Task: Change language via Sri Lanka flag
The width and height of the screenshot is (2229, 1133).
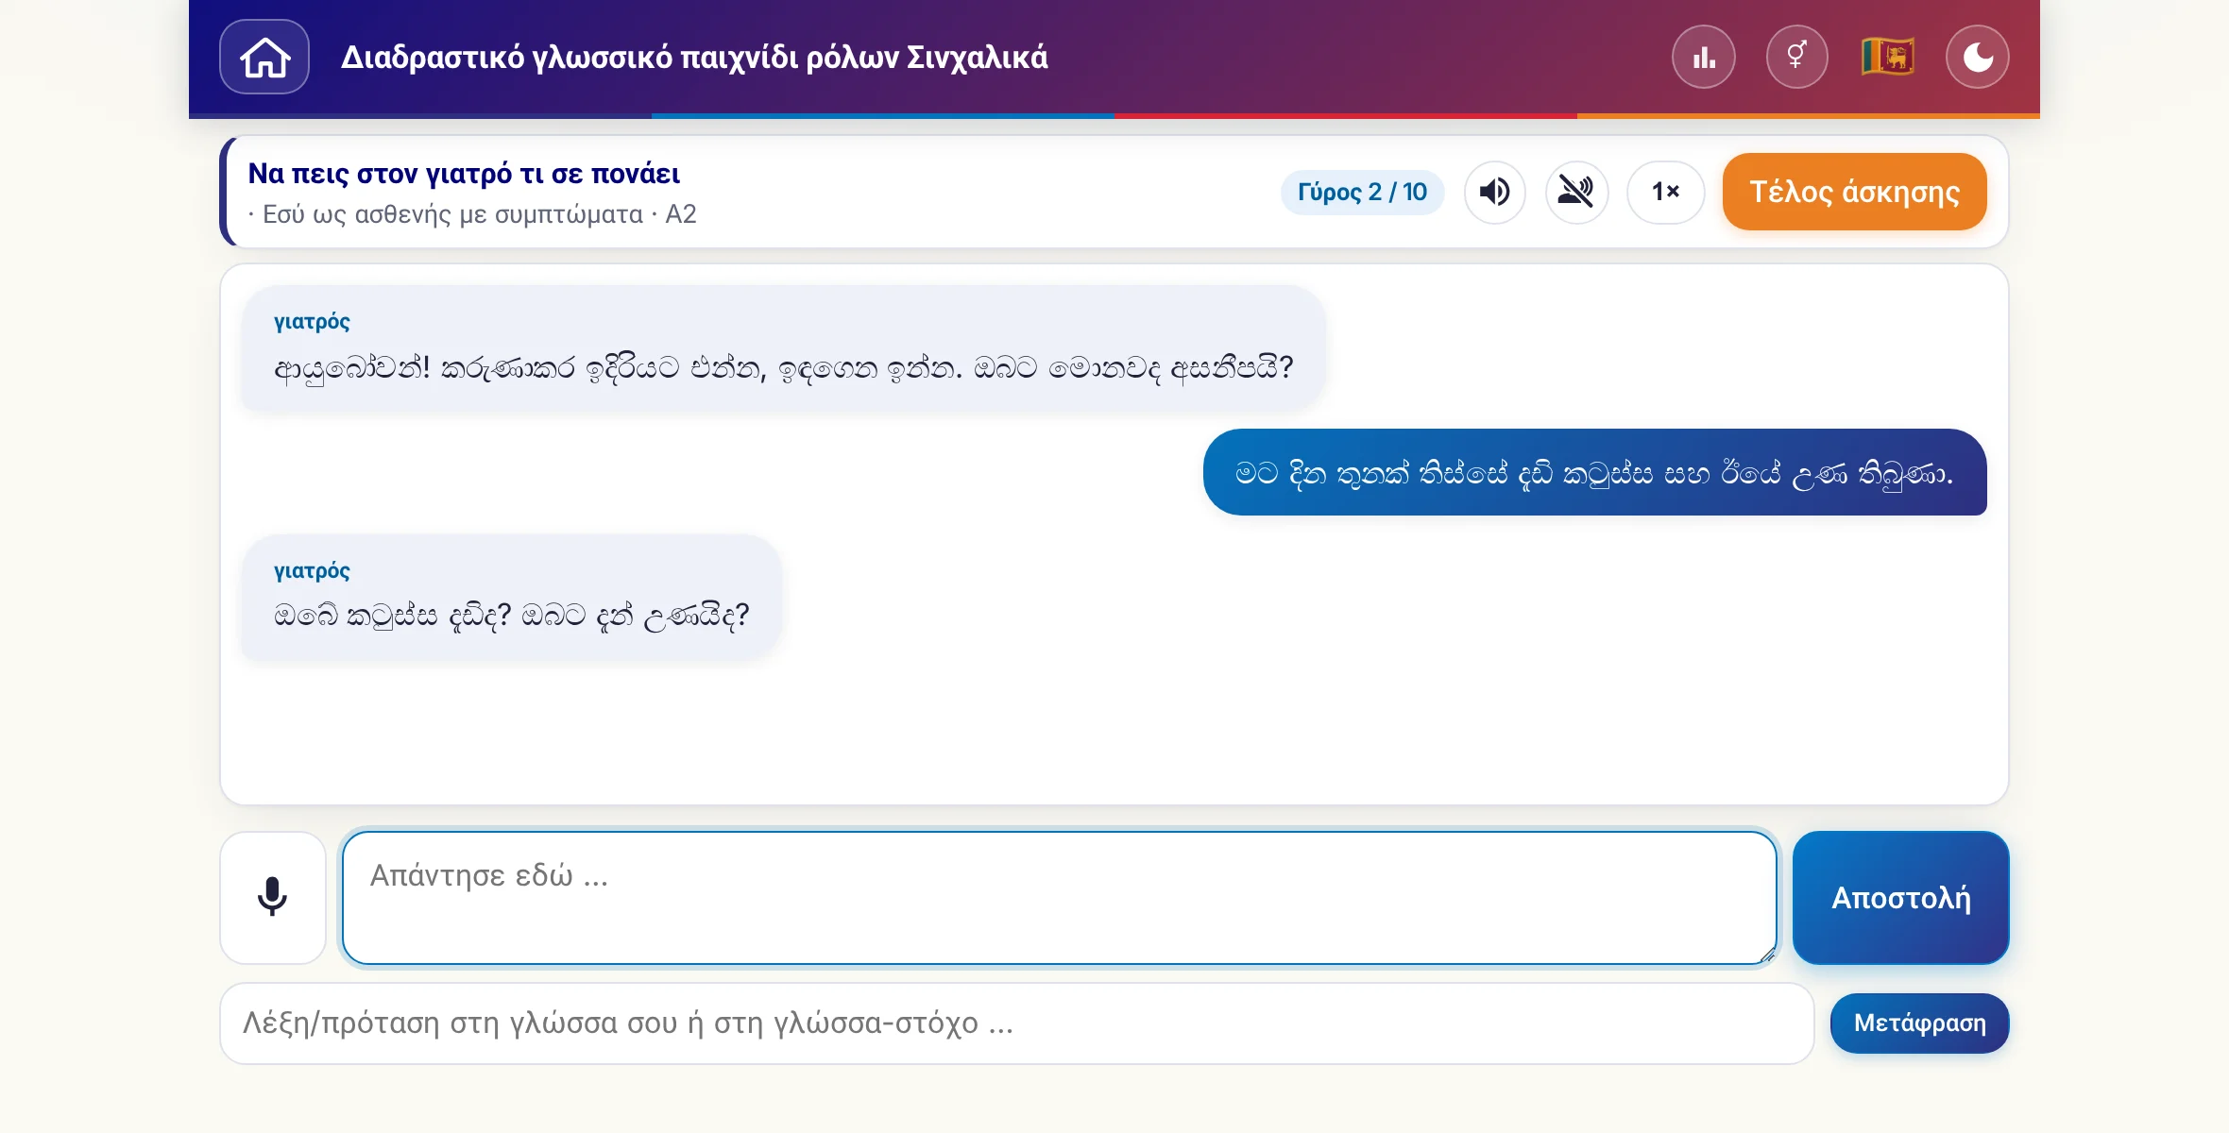Action: pyautogui.click(x=1887, y=57)
